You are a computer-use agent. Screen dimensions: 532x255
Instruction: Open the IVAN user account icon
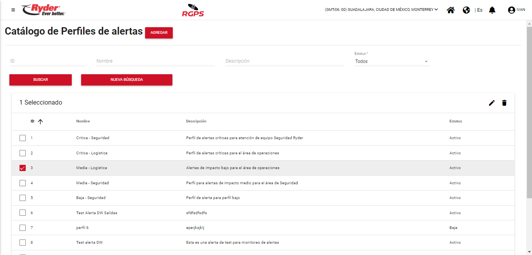511,10
